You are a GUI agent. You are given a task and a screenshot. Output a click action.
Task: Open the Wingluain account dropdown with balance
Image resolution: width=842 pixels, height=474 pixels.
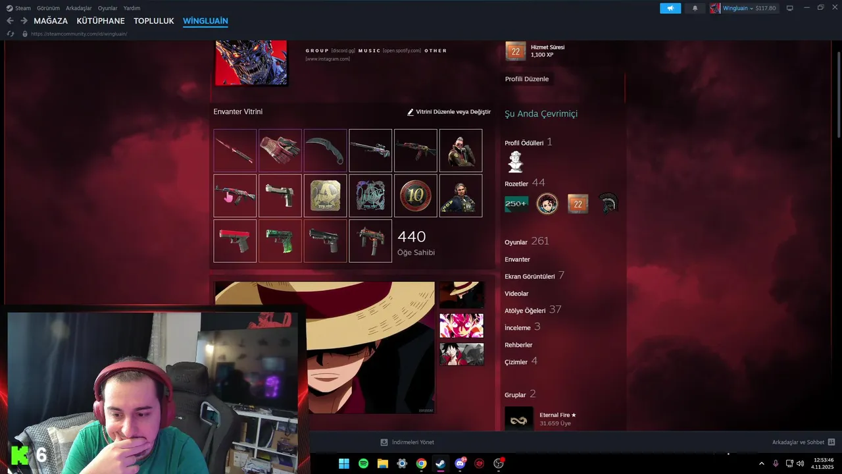[x=749, y=8]
